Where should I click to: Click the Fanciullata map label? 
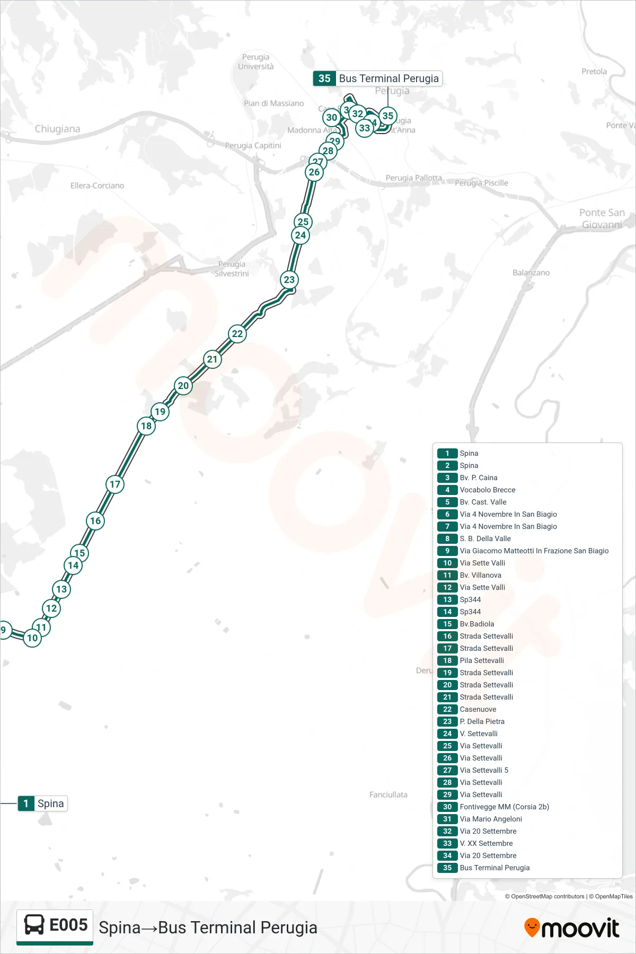tap(388, 794)
